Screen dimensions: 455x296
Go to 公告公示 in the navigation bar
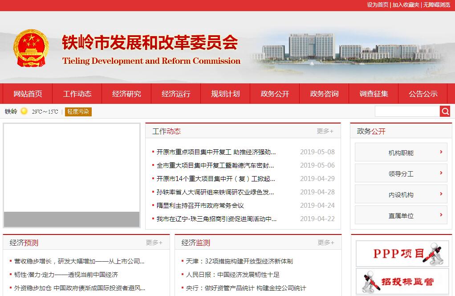point(423,94)
